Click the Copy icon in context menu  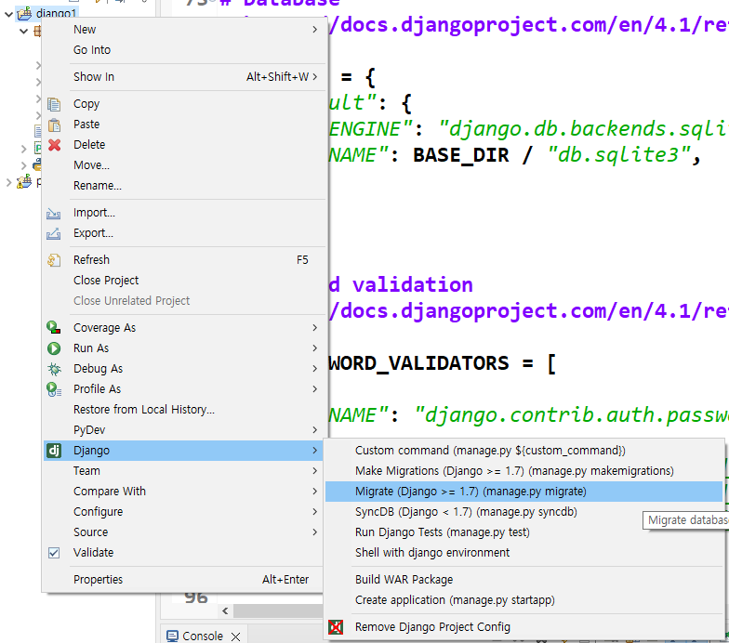(54, 104)
